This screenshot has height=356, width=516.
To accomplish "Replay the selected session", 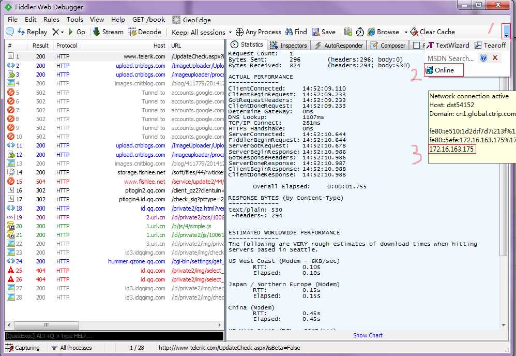I will (32, 32).
